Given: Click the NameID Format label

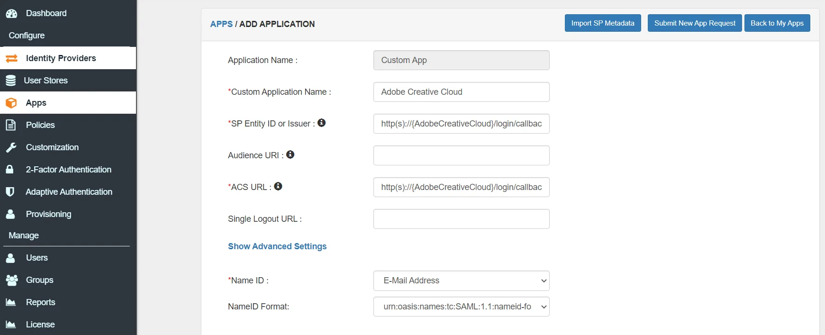Looking at the screenshot, I should [x=258, y=307].
